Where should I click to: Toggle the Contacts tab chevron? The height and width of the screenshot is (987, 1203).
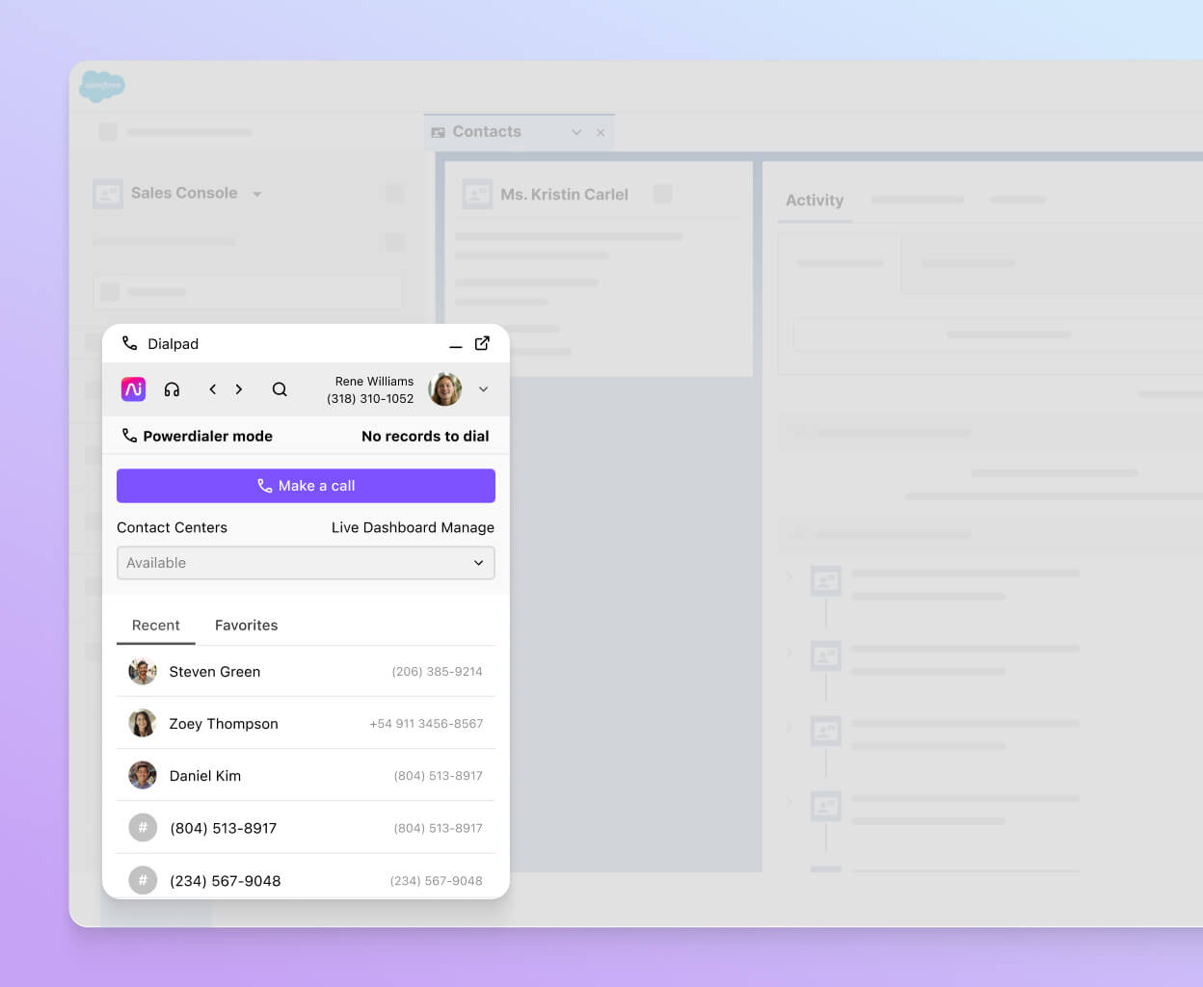click(575, 132)
